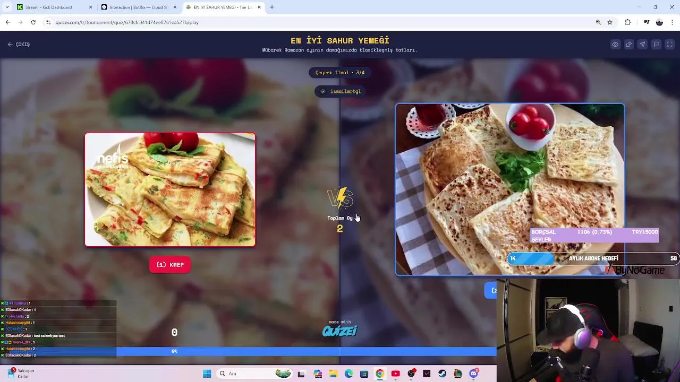
Task: Open the Windows Start menu
Action: (207, 374)
